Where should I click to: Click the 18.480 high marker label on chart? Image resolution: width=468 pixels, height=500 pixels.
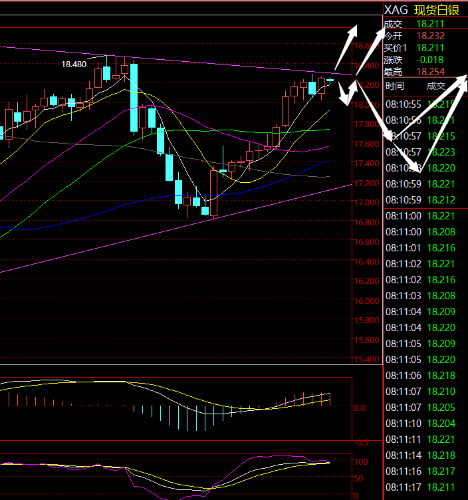click(x=74, y=64)
